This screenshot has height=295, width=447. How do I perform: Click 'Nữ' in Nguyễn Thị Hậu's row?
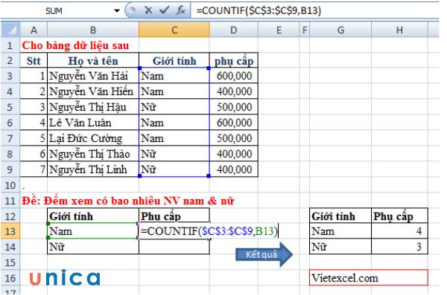click(x=174, y=107)
